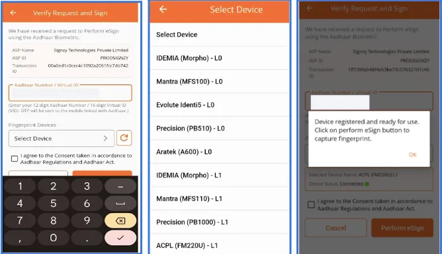This screenshot has height=254, width=442.
Task: Select transaction ID 00a0ed1c0cec4c1092a2061fcc7db742 text
Action: coord(88,65)
